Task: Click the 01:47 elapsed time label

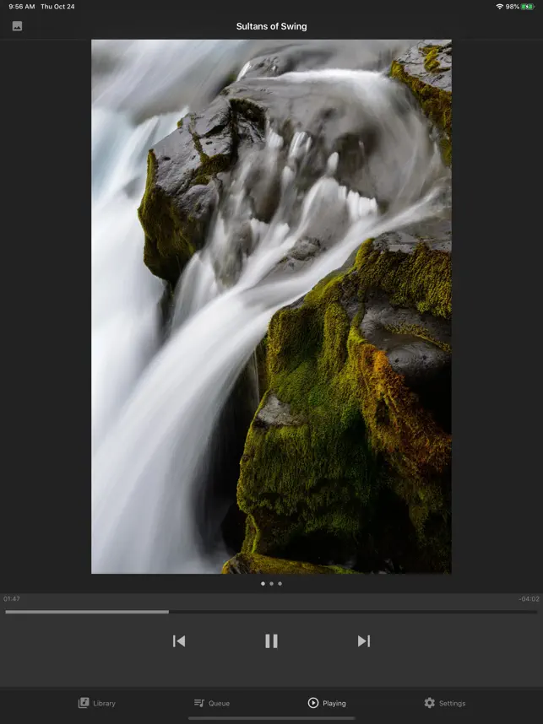Action: click(x=12, y=599)
